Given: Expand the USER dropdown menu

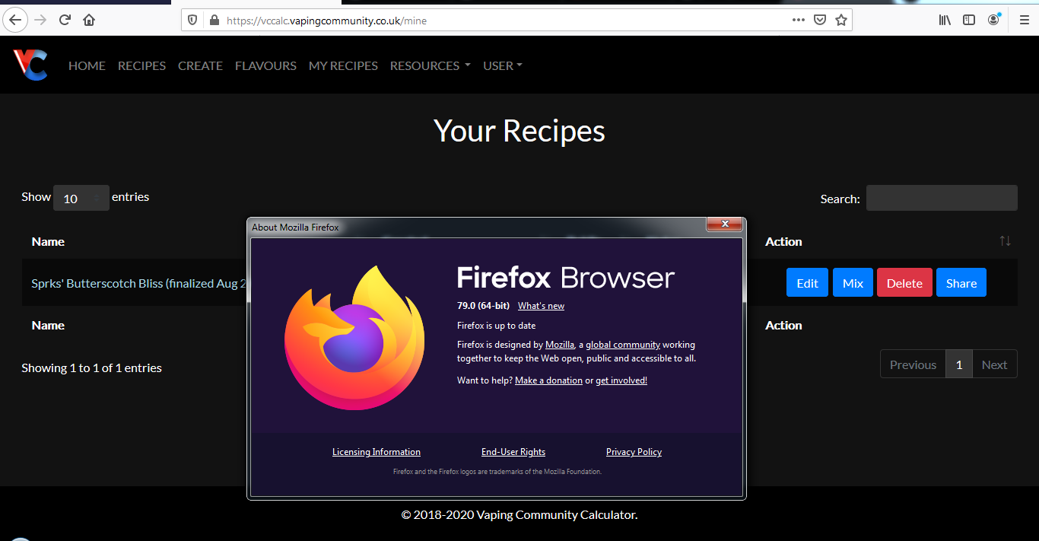Looking at the screenshot, I should pyautogui.click(x=503, y=65).
